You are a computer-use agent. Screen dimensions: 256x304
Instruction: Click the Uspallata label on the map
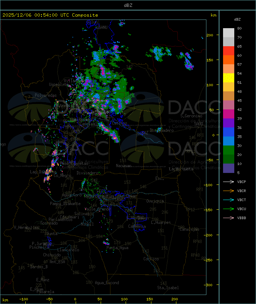tap(59, 84)
